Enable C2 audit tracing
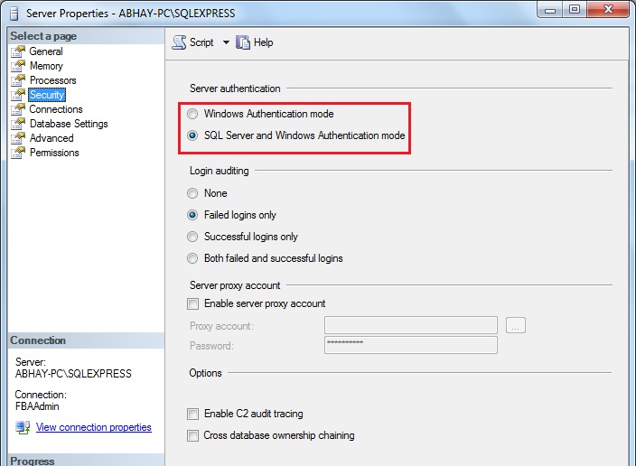636x466 pixels. 192,415
